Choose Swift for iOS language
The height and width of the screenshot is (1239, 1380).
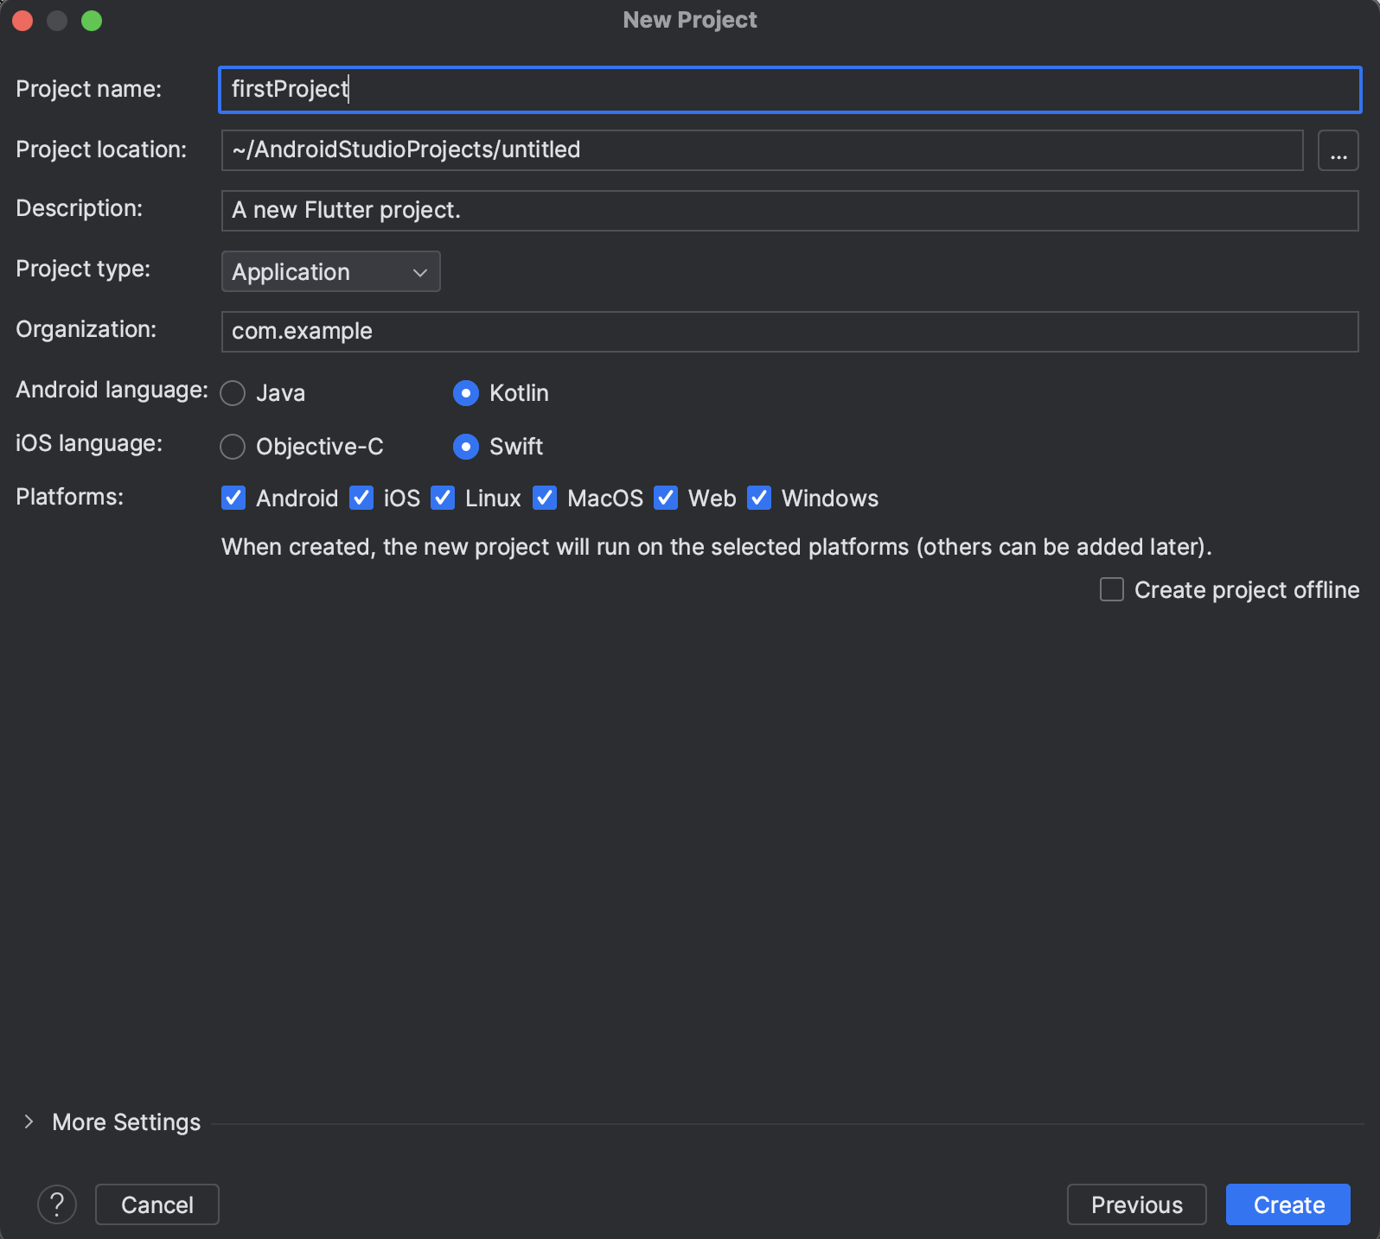(466, 447)
